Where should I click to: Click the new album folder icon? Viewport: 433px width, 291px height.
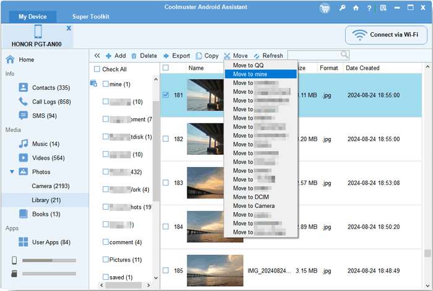pos(94,83)
